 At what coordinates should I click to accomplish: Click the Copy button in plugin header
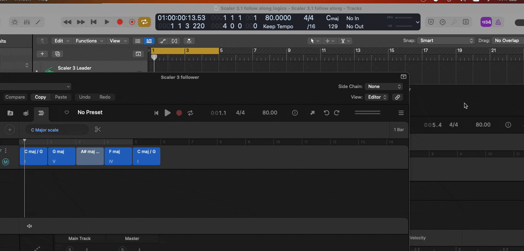[x=40, y=97]
